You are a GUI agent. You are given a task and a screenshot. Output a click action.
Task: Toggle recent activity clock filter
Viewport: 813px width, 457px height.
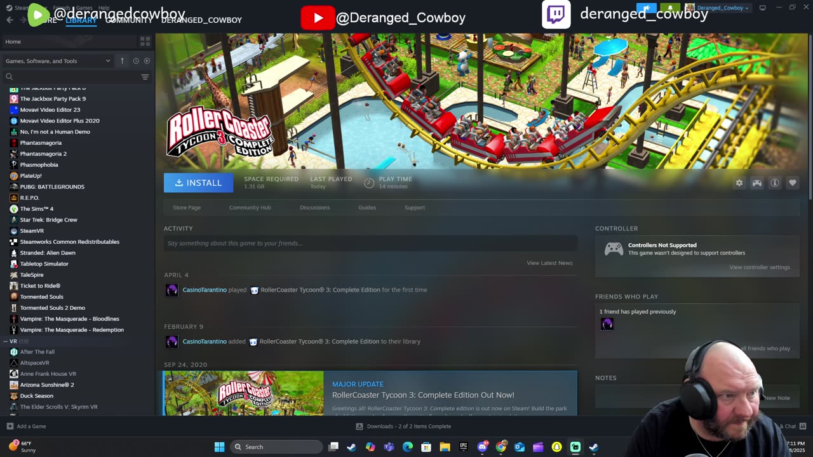(135, 61)
